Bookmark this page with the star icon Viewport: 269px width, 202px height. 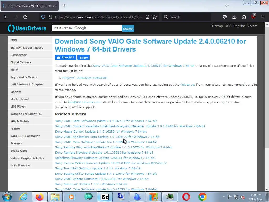tap(155, 17)
